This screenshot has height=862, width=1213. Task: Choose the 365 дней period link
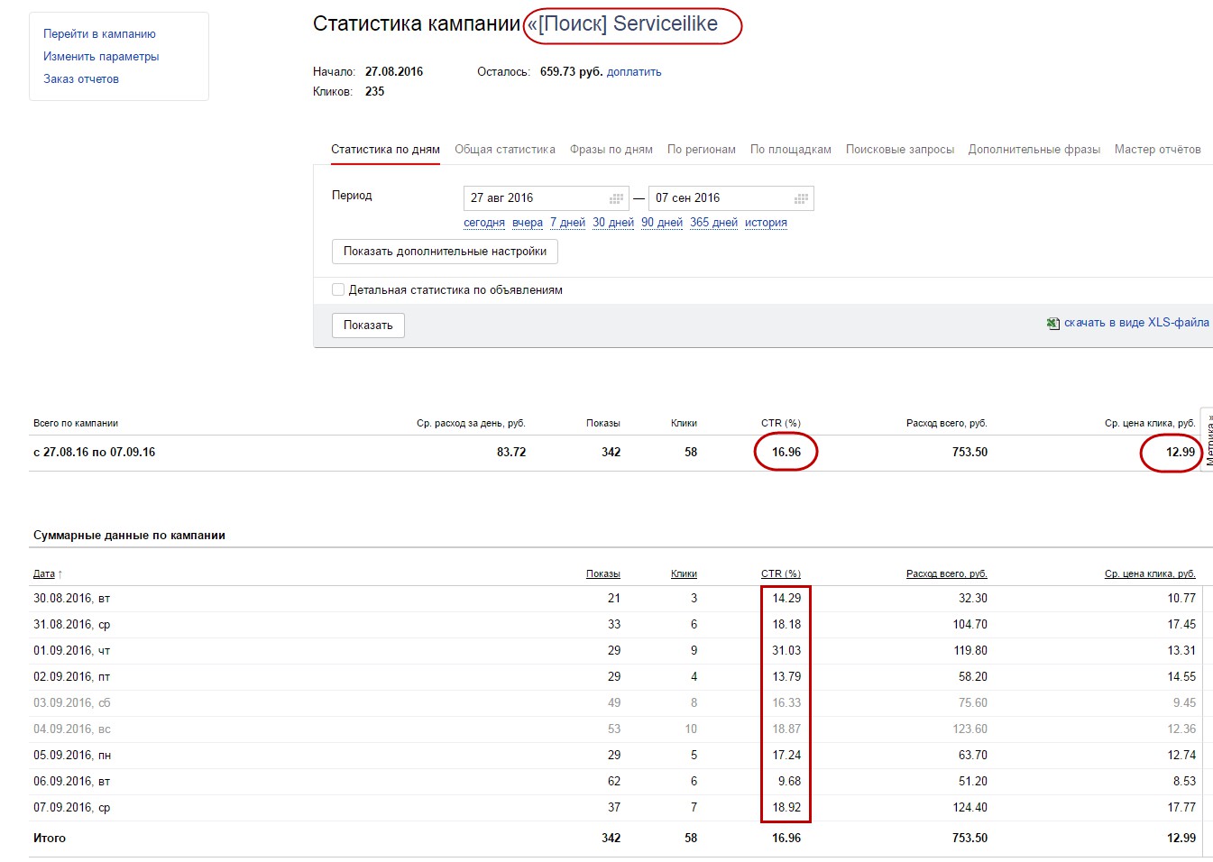713,223
